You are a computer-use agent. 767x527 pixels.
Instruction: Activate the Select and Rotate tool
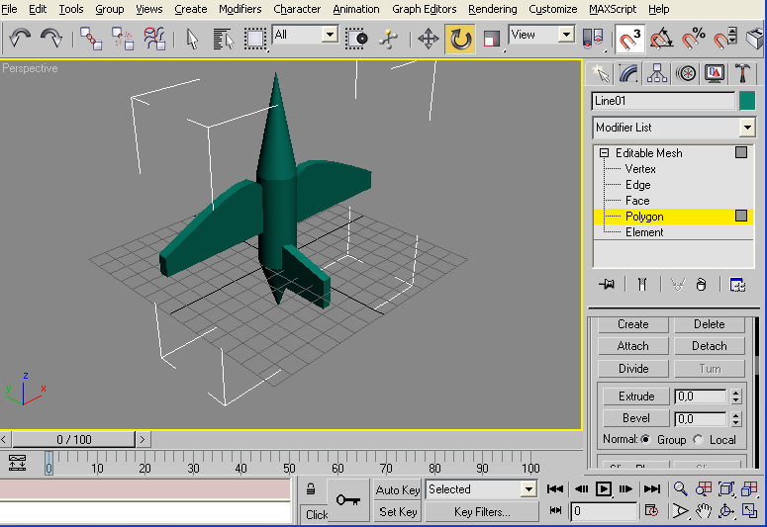pos(460,39)
